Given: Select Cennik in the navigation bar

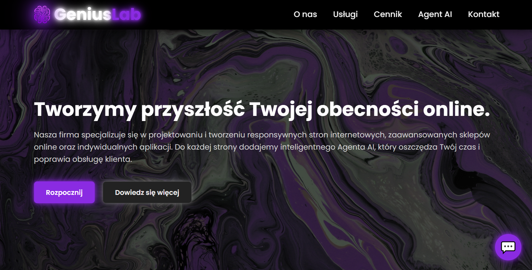Looking at the screenshot, I should coord(388,14).
